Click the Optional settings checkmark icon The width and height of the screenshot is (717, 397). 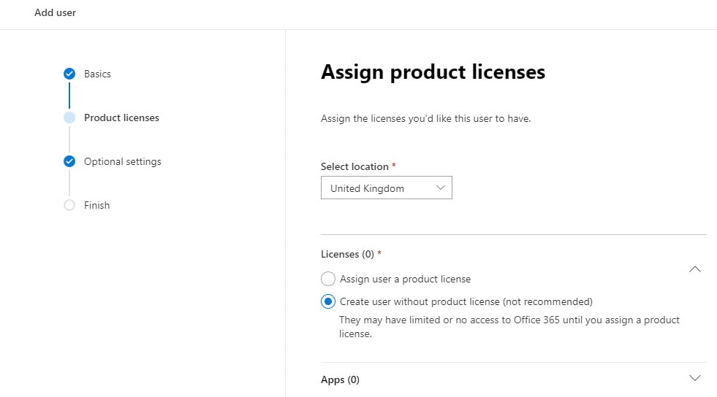pyautogui.click(x=69, y=161)
